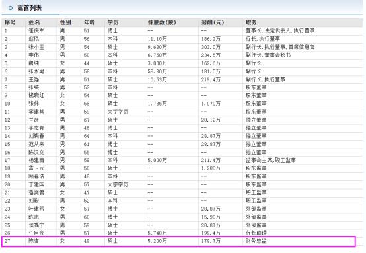Select the name 钱晓红 in row 9
The height and width of the screenshot is (253, 366).
(36, 96)
